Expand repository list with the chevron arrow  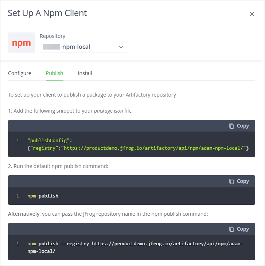pyautogui.click(x=121, y=47)
